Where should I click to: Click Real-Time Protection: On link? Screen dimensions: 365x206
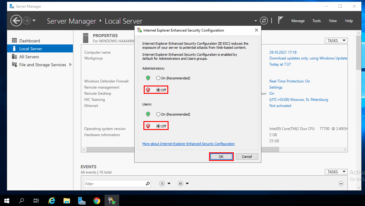click(290, 81)
